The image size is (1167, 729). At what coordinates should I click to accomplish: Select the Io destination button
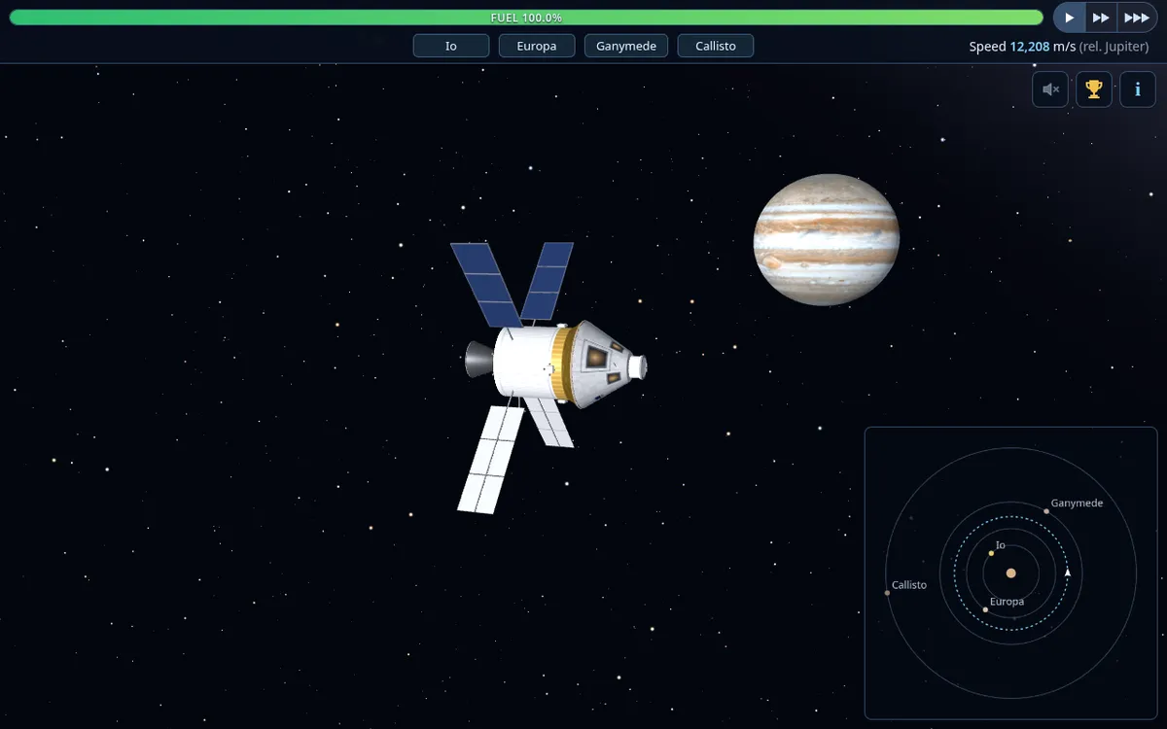coord(451,46)
